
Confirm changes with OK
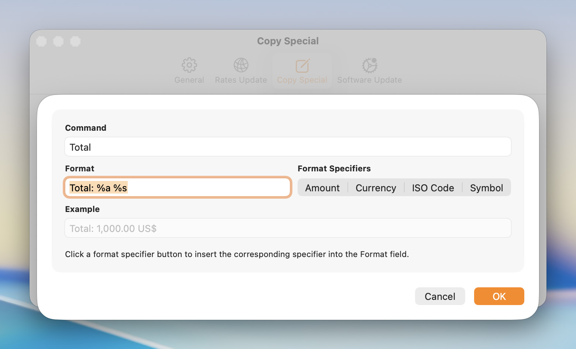499,296
